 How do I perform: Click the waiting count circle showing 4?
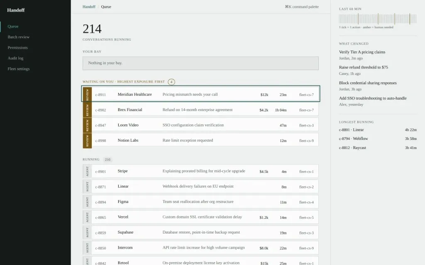point(171,82)
